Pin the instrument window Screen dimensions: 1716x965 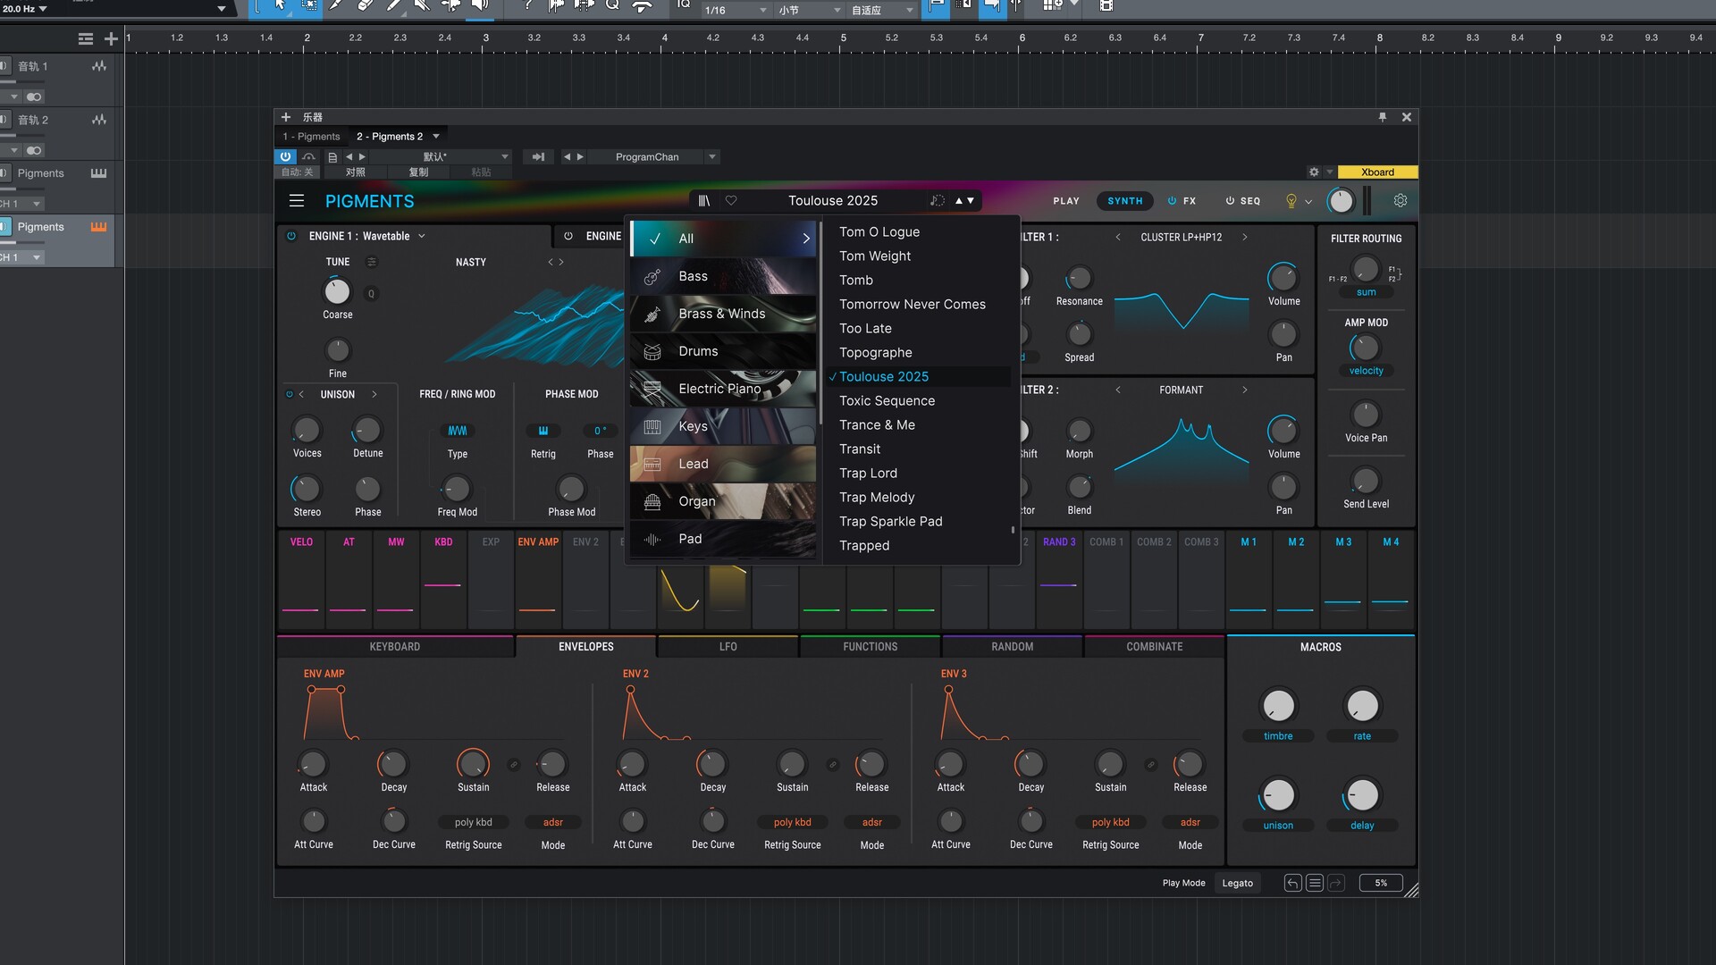point(1383,117)
